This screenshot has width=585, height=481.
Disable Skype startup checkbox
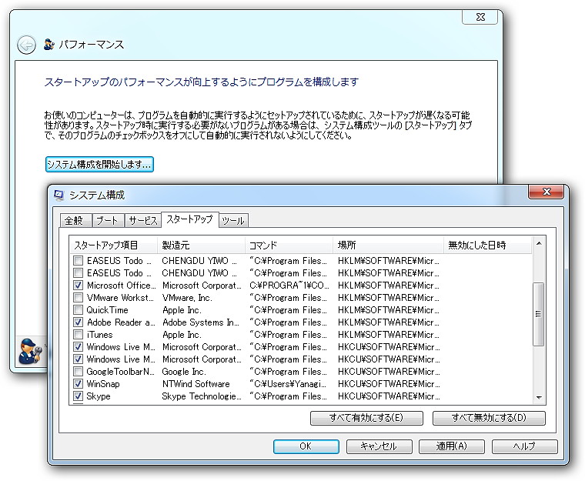pyautogui.click(x=78, y=396)
